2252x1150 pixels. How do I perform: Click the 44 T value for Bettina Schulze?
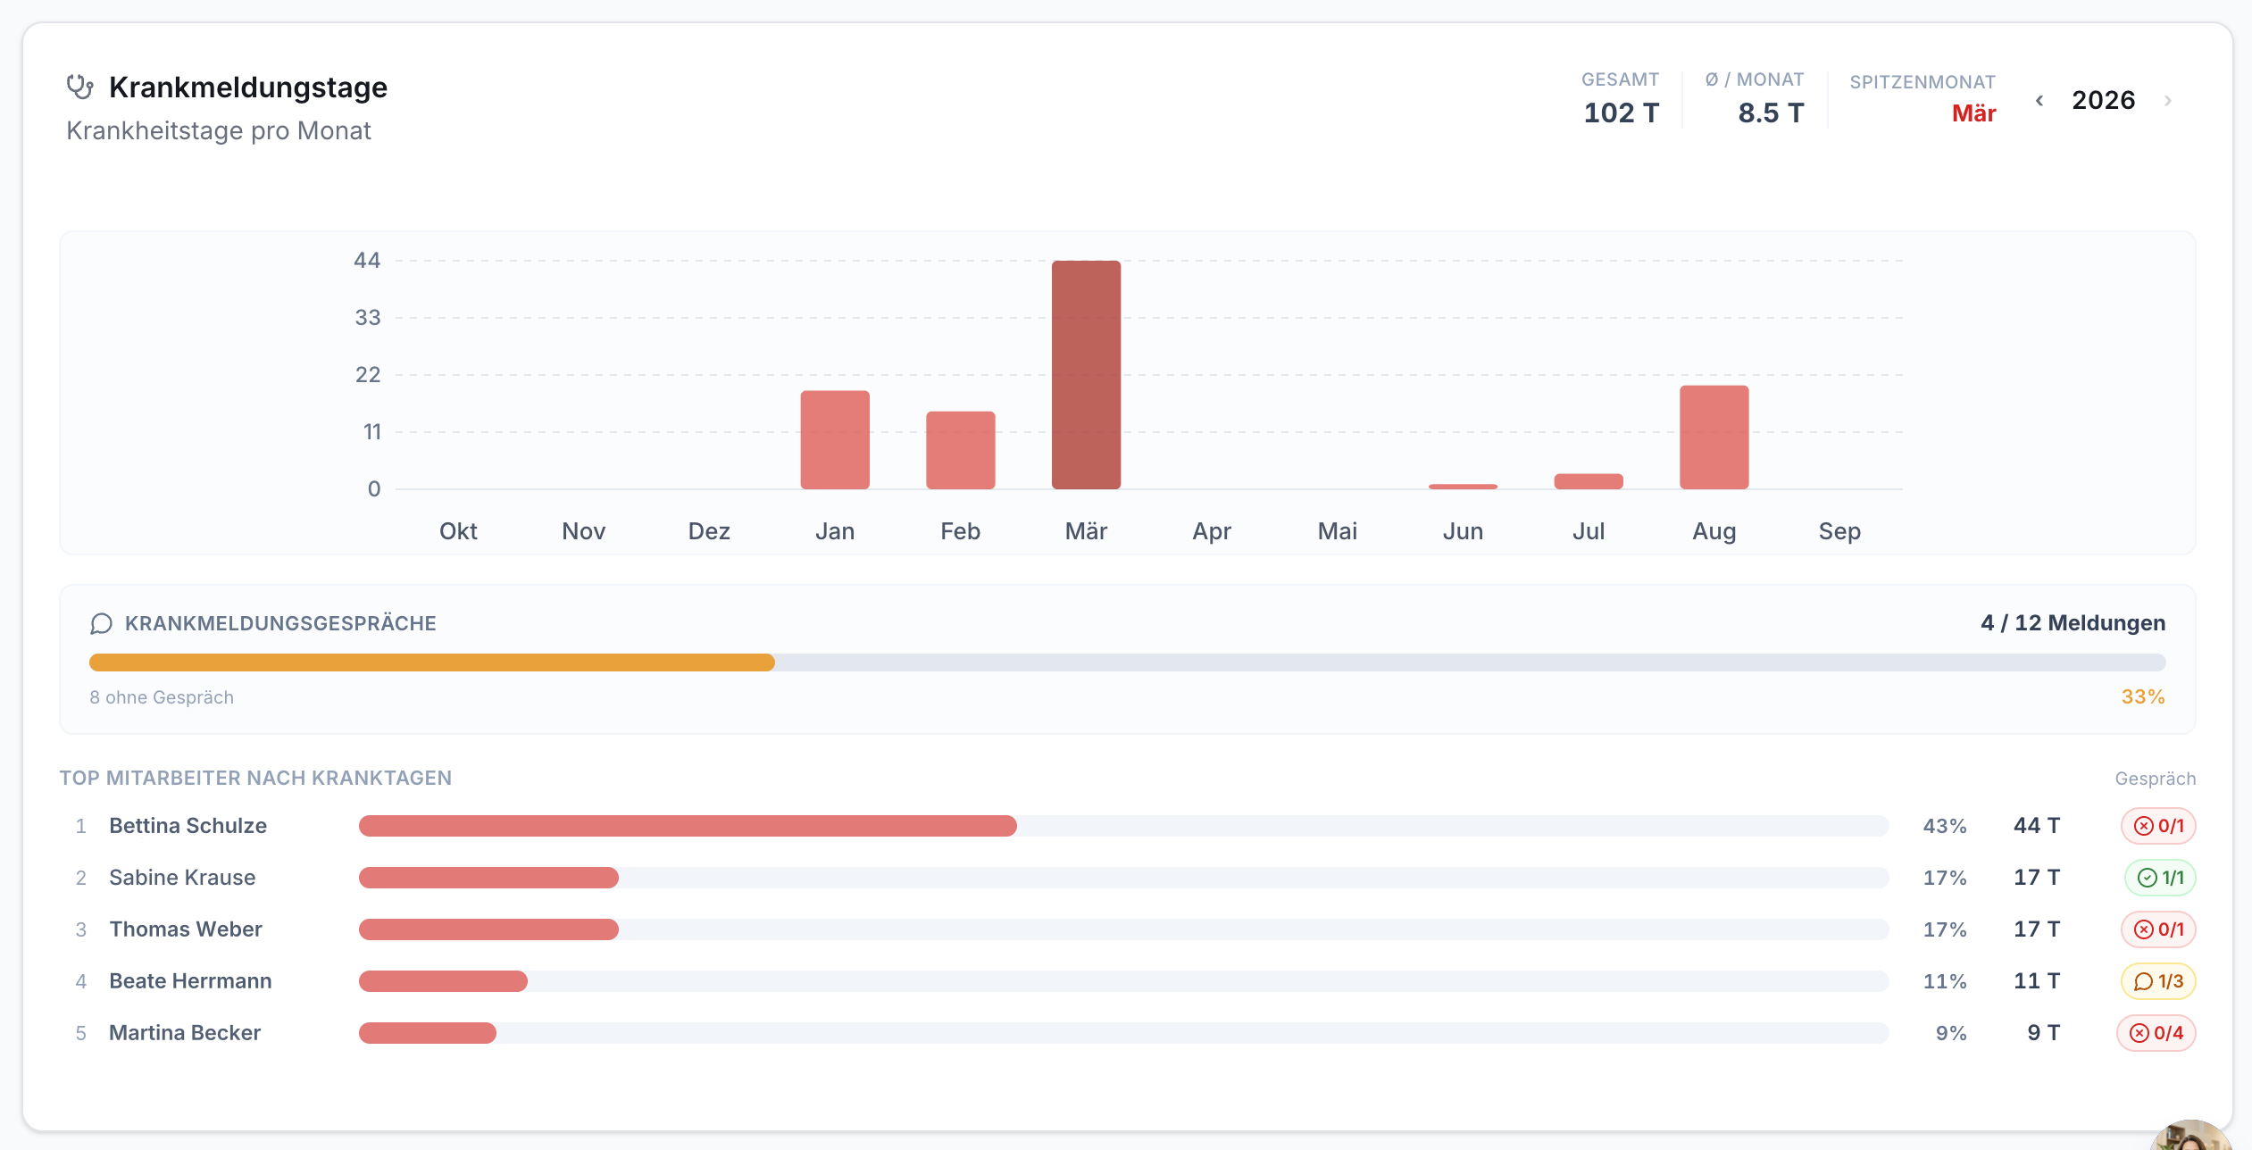2037,826
